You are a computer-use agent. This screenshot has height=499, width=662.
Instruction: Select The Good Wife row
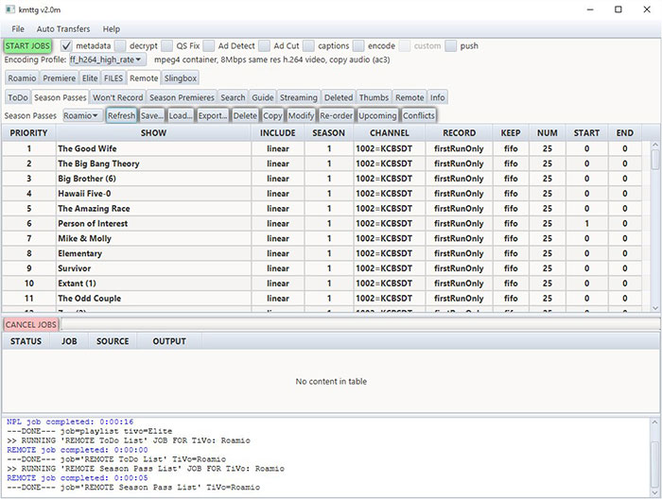322,148
